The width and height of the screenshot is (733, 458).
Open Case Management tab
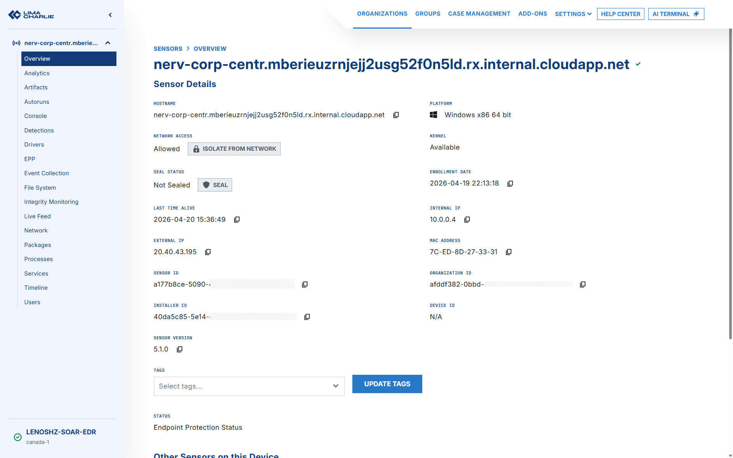click(x=479, y=14)
